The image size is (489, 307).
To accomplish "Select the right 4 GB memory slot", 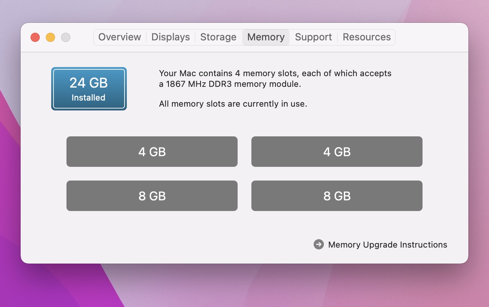I will [x=337, y=152].
